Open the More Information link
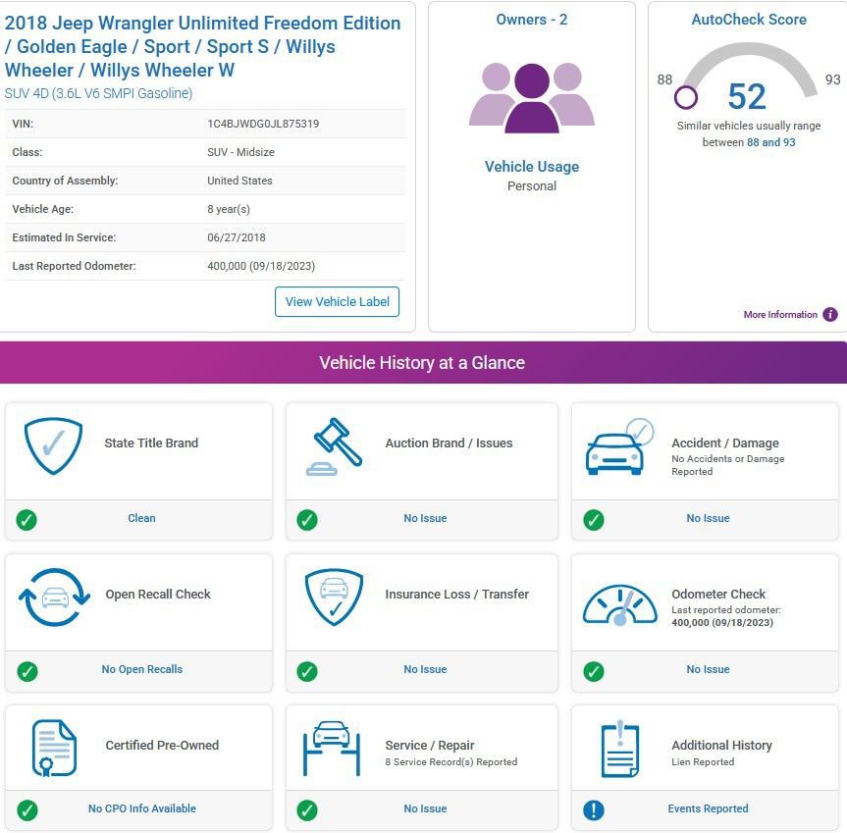 [780, 315]
